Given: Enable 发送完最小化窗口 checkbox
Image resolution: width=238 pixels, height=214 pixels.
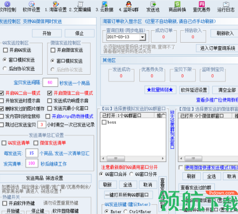Looking at the screenshot, I should pos(50,108).
